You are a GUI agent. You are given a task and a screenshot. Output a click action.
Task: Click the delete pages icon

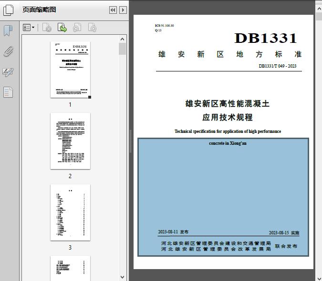tap(47, 28)
